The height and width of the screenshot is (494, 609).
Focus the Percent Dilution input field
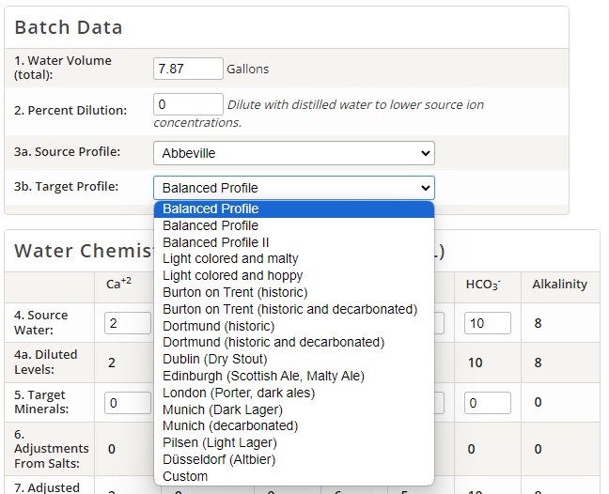pos(188,104)
